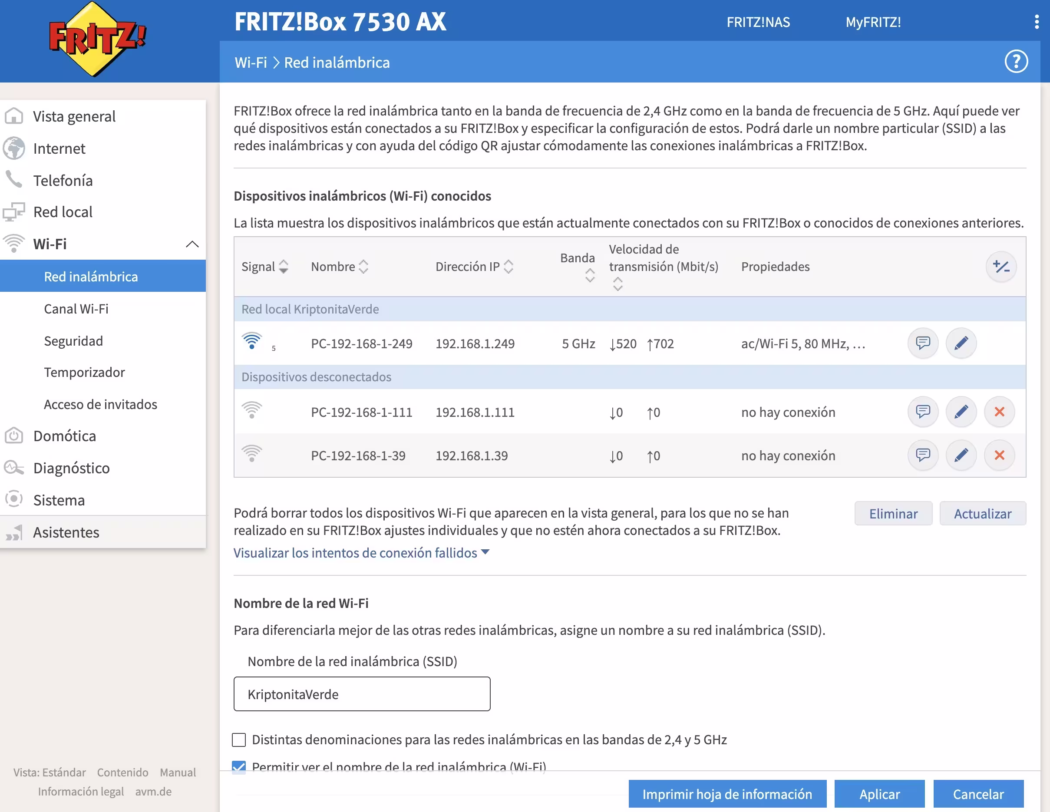The width and height of the screenshot is (1050, 812).
Task: Click the Sistema gear icon
Action: [14, 499]
